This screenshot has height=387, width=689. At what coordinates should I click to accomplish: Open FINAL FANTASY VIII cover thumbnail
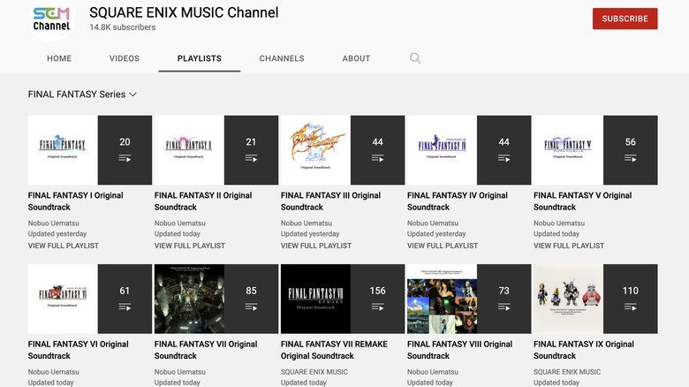[x=442, y=299]
